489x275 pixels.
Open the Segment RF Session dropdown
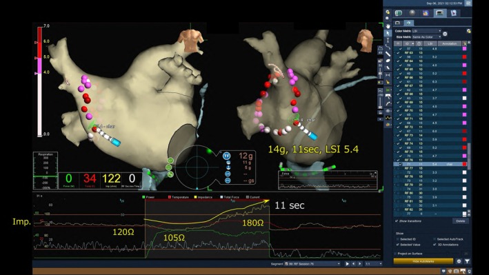[312, 264]
